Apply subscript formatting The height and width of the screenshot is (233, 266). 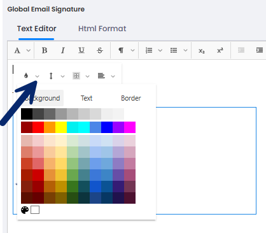202,51
